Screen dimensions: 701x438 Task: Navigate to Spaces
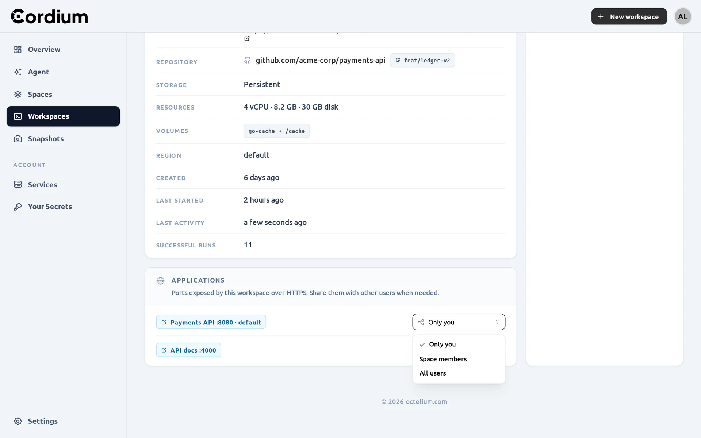click(63, 94)
